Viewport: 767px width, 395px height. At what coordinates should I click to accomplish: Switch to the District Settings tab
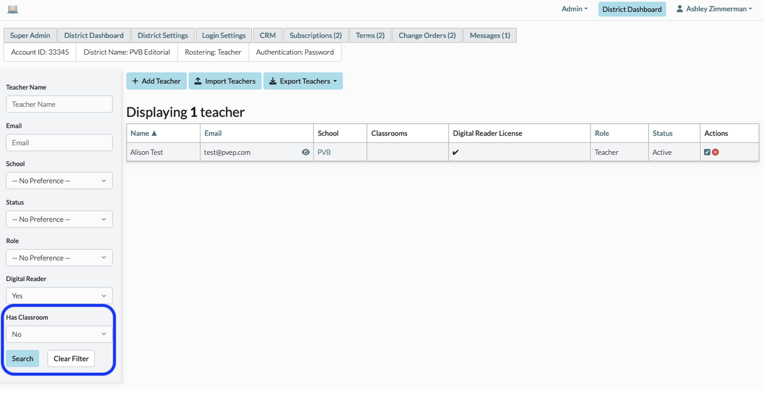163,35
